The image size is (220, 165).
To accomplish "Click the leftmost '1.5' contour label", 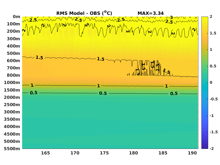I will (x=39, y=58).
